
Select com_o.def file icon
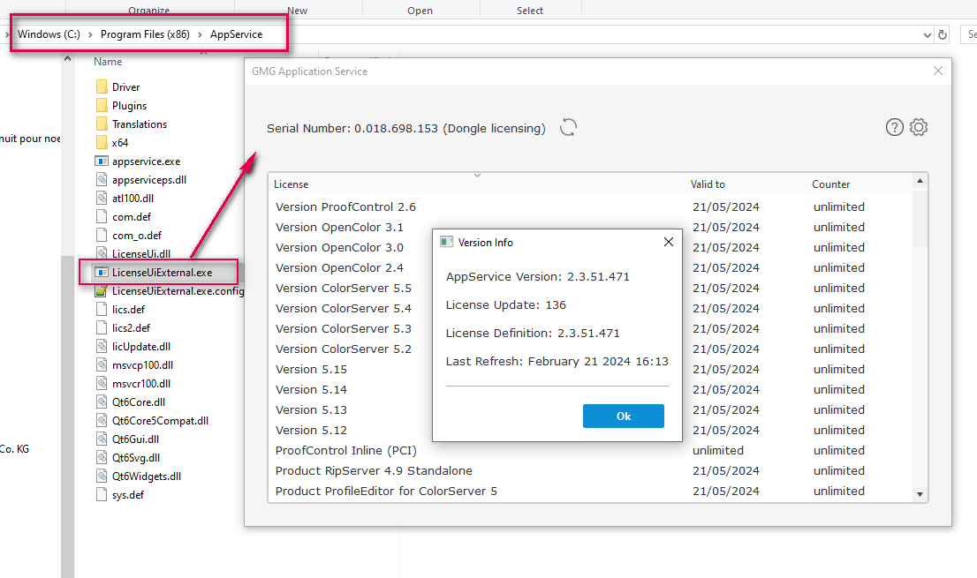[102, 236]
